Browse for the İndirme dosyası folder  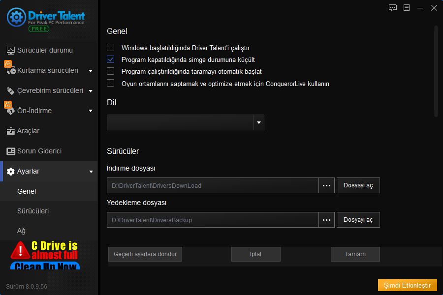click(327, 185)
